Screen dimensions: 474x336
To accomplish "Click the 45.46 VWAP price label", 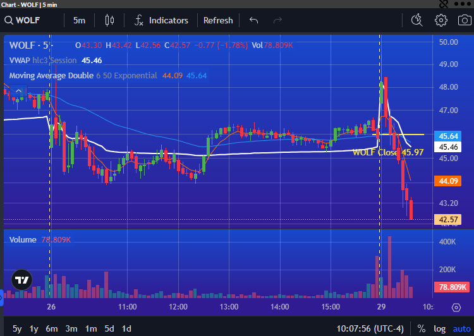I will pos(448,147).
